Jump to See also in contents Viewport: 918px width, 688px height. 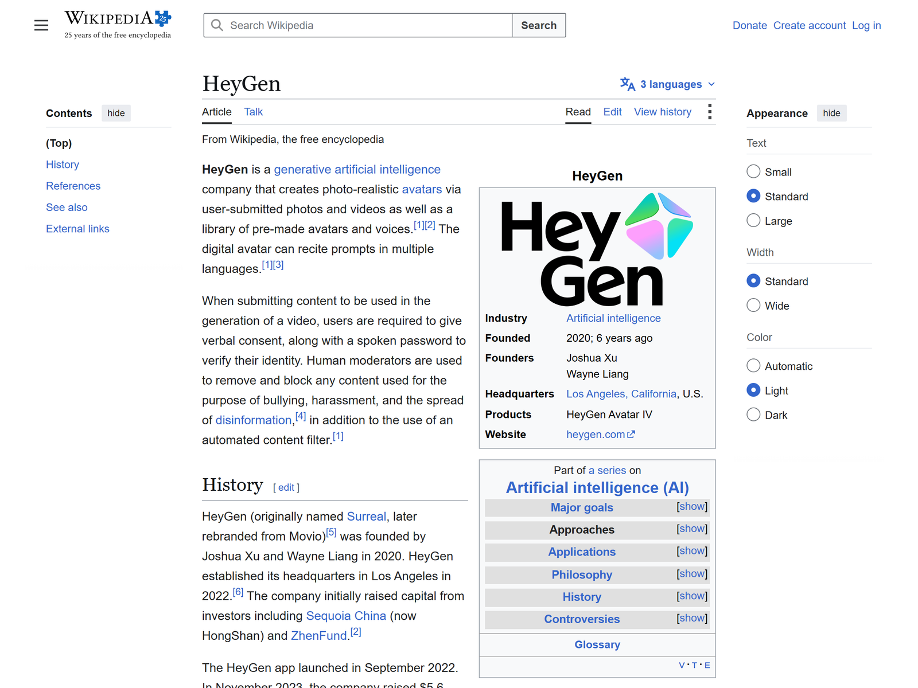click(x=67, y=207)
